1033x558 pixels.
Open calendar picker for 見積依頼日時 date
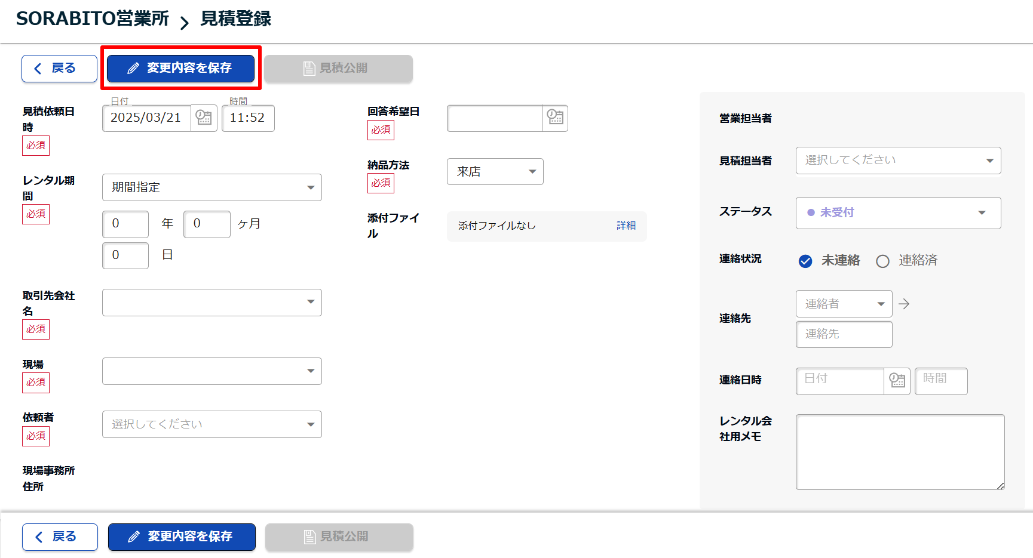point(204,118)
